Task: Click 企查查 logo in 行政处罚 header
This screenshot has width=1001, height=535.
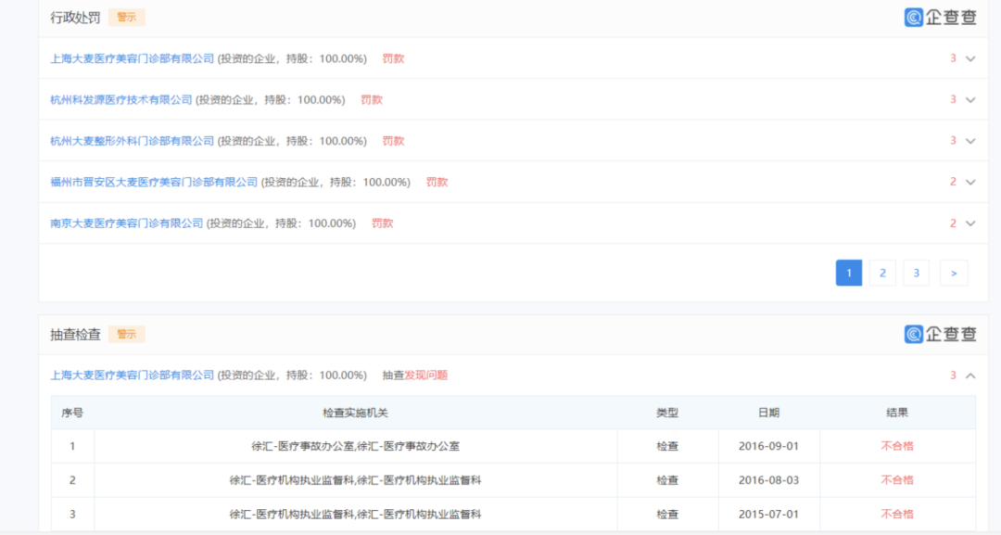Action: (x=941, y=18)
